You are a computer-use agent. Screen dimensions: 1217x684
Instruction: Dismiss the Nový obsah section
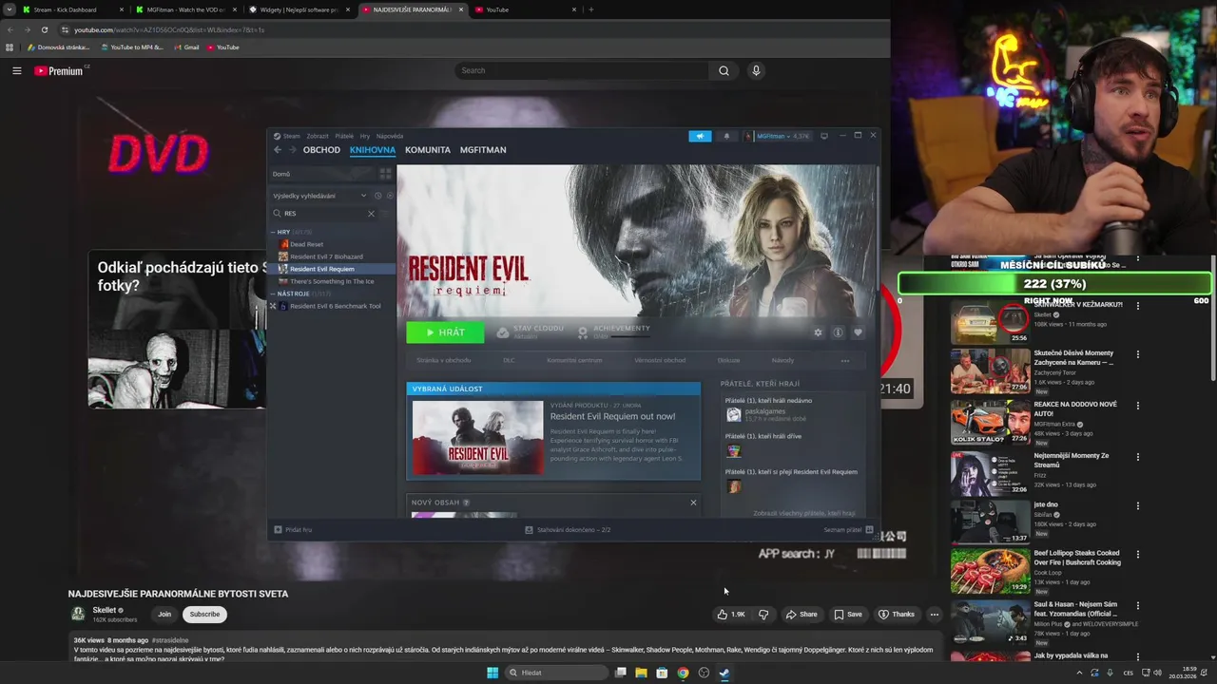click(693, 503)
